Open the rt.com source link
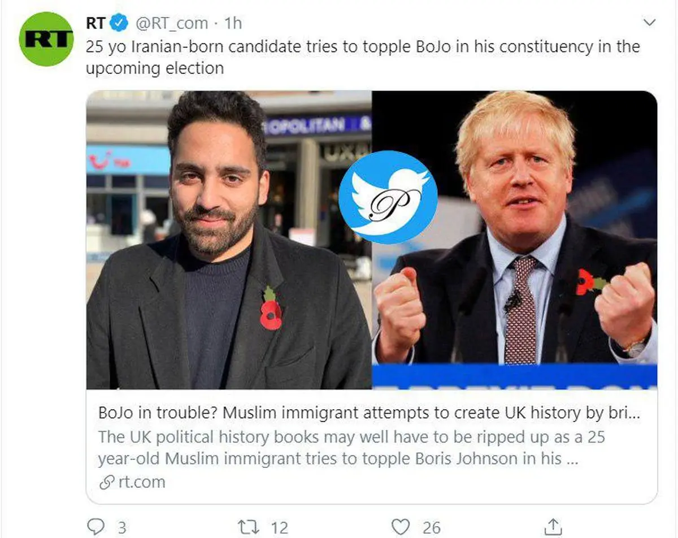The height and width of the screenshot is (538, 678). pos(142,483)
